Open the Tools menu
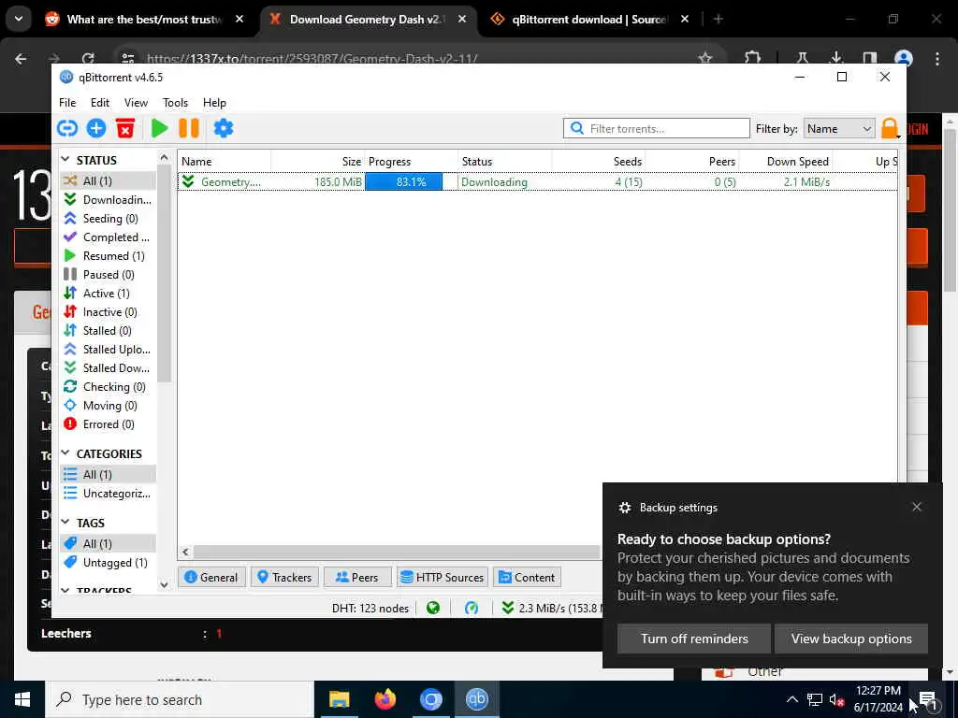The width and height of the screenshot is (958, 718). click(x=175, y=103)
